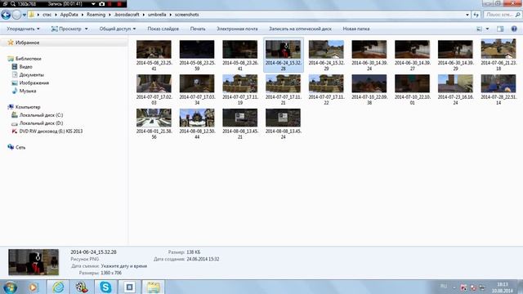This screenshot has height=294, width=523.
Task: Open the view options dropdown arrow
Action: [487, 29]
